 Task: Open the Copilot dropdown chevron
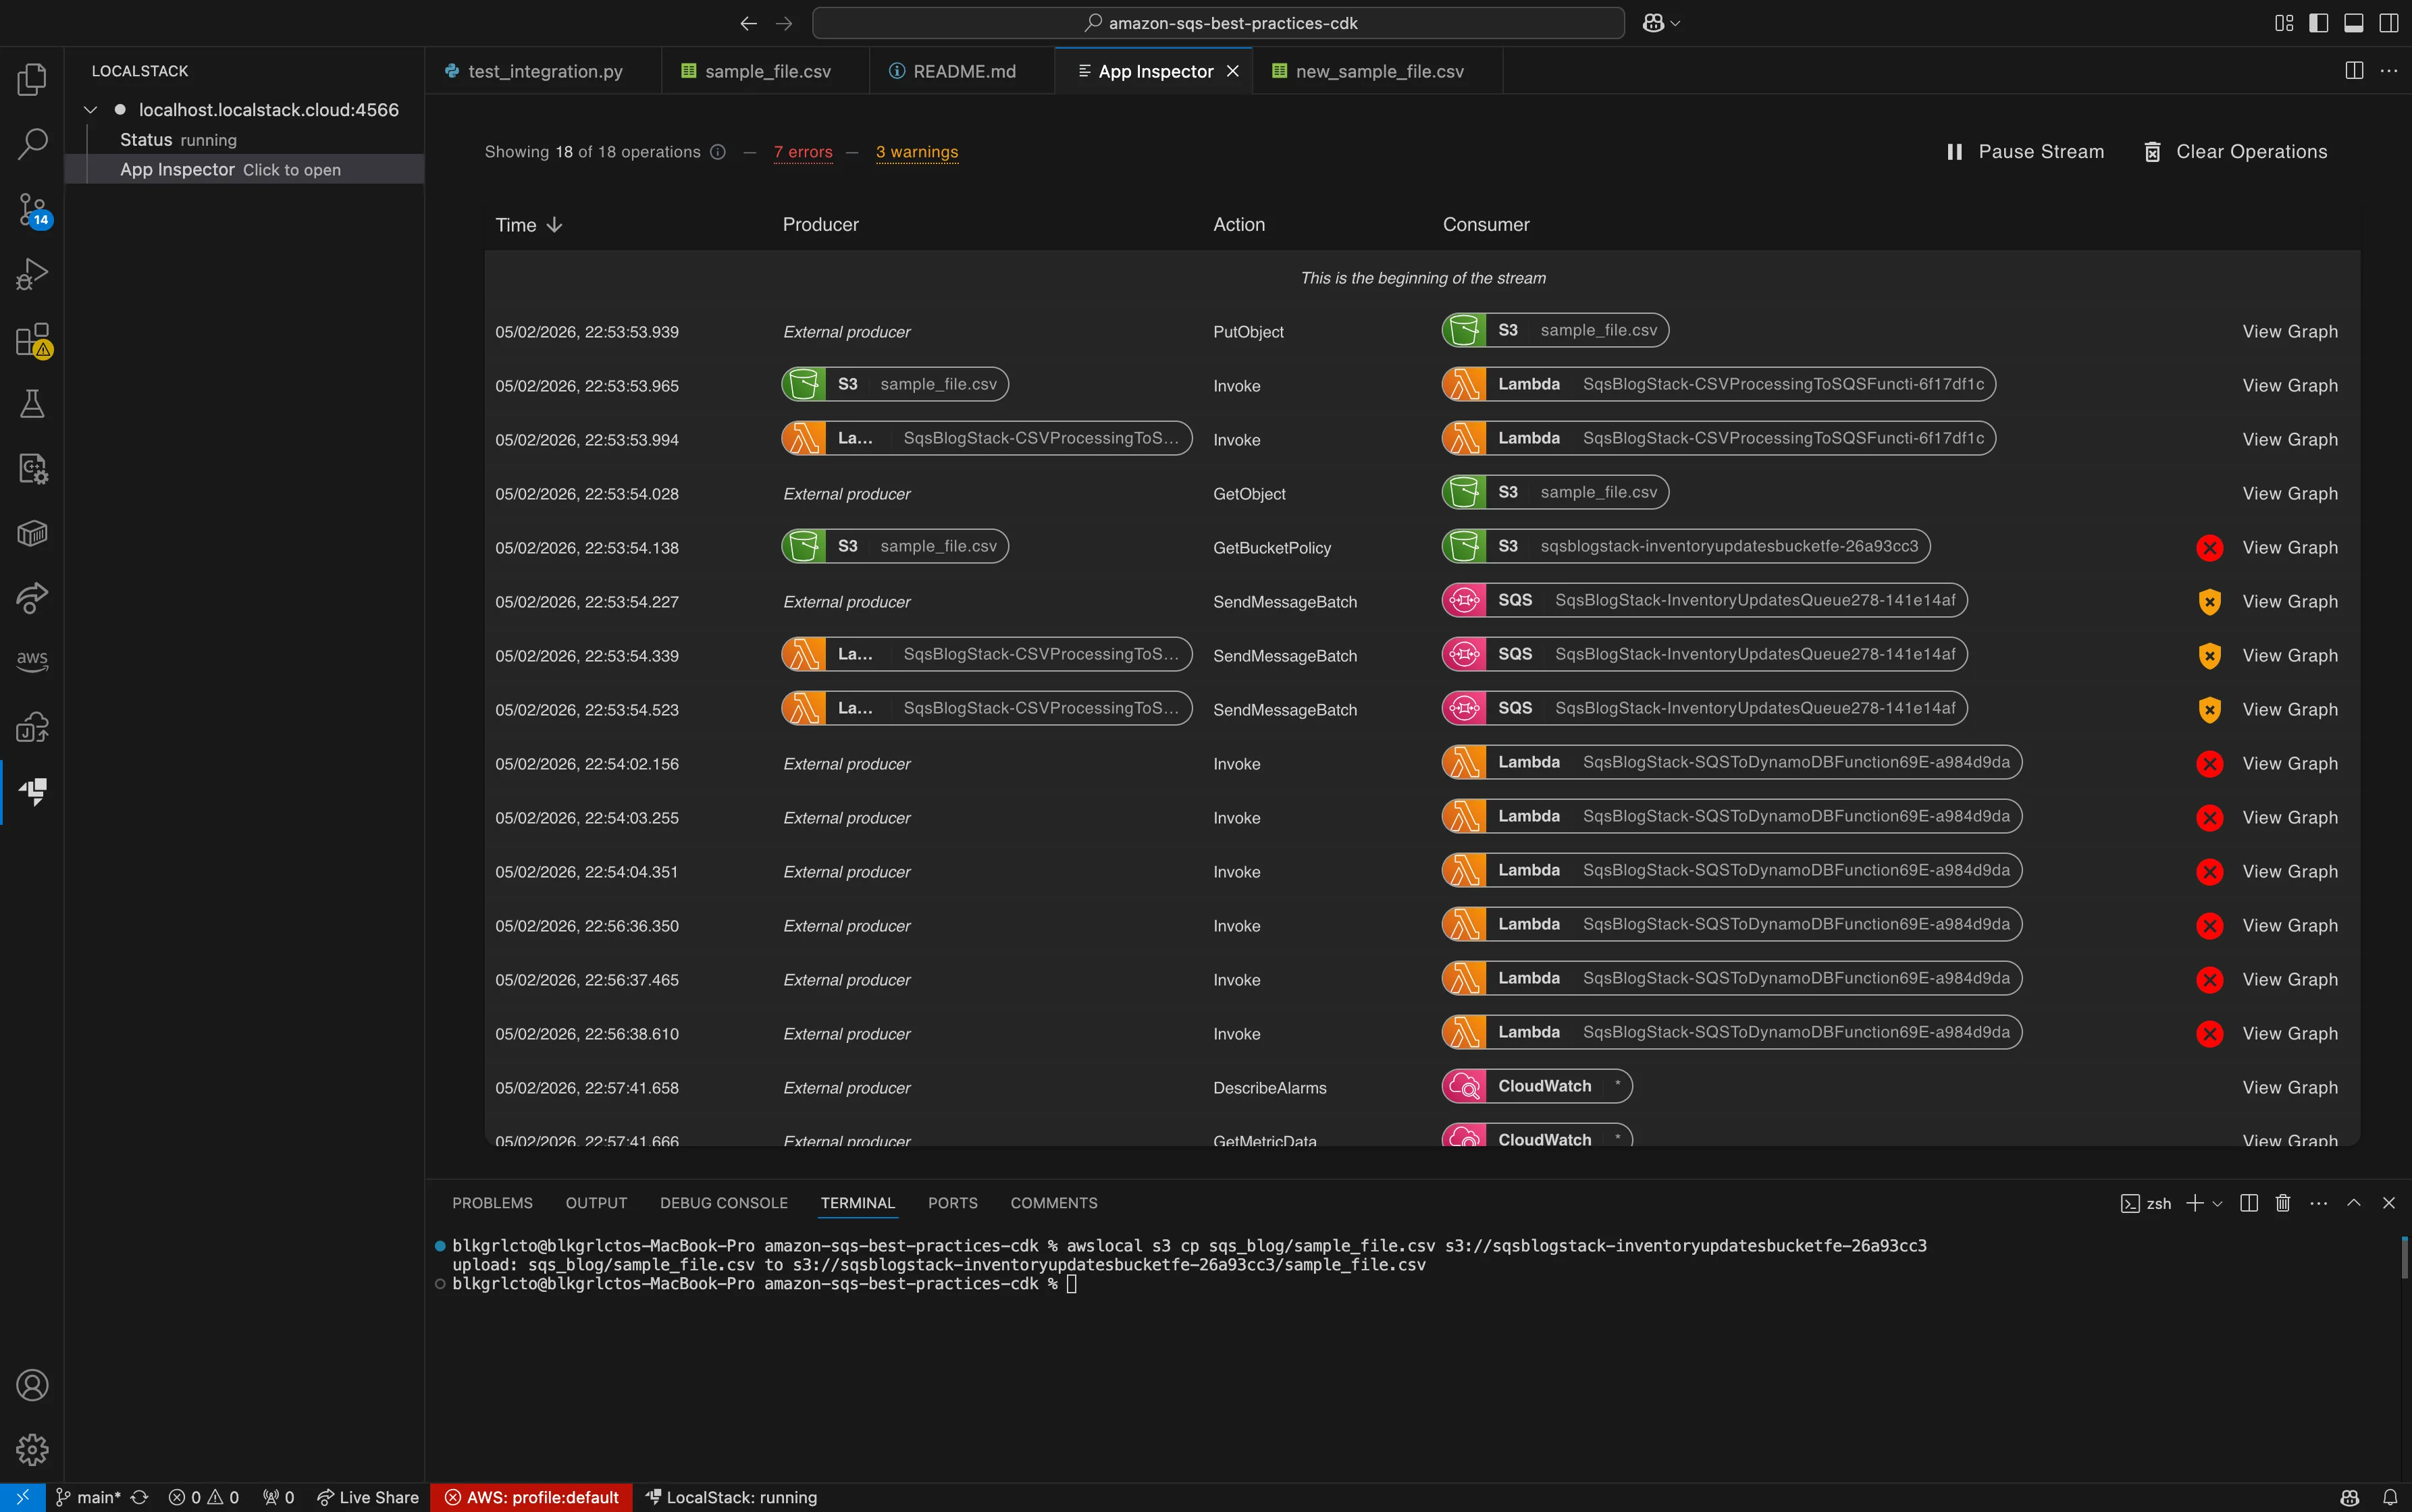pyautogui.click(x=1676, y=23)
